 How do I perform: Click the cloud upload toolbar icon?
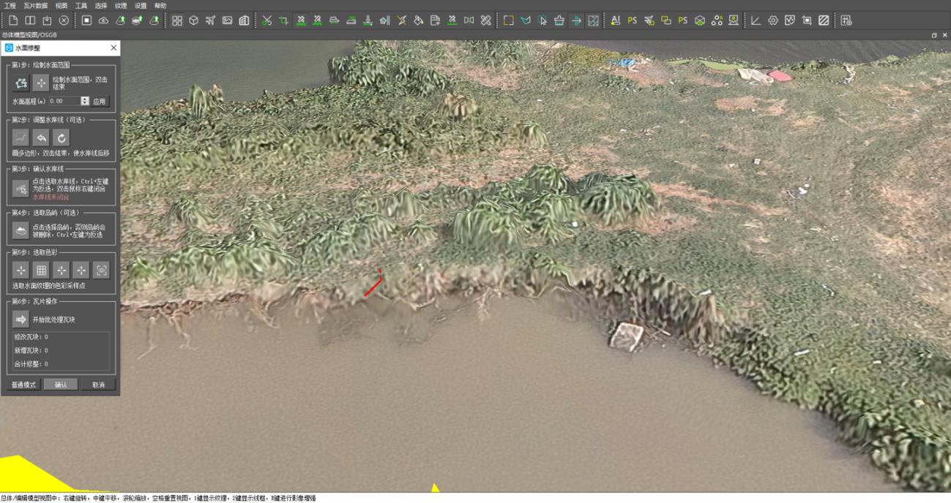pos(103,20)
